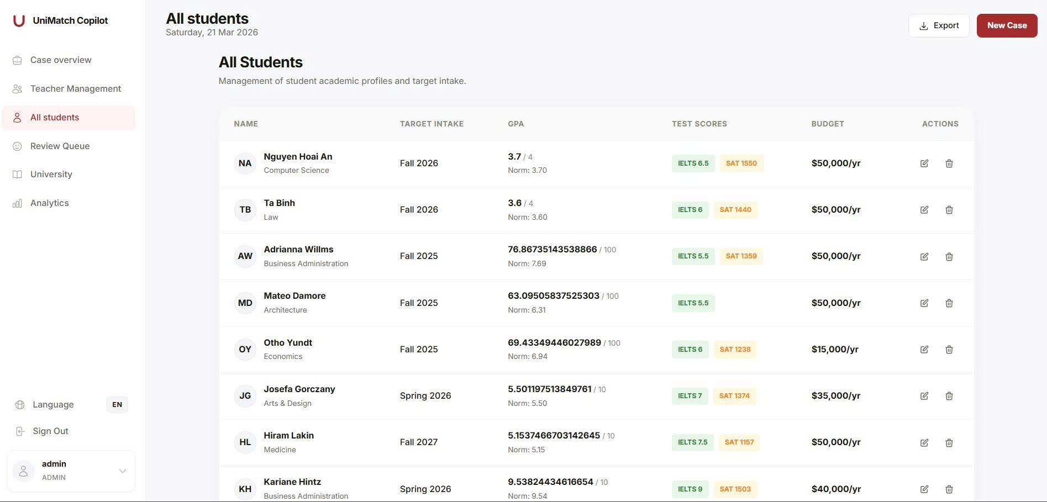Click the NAME column header
This screenshot has width=1047, height=502.
pyautogui.click(x=246, y=124)
